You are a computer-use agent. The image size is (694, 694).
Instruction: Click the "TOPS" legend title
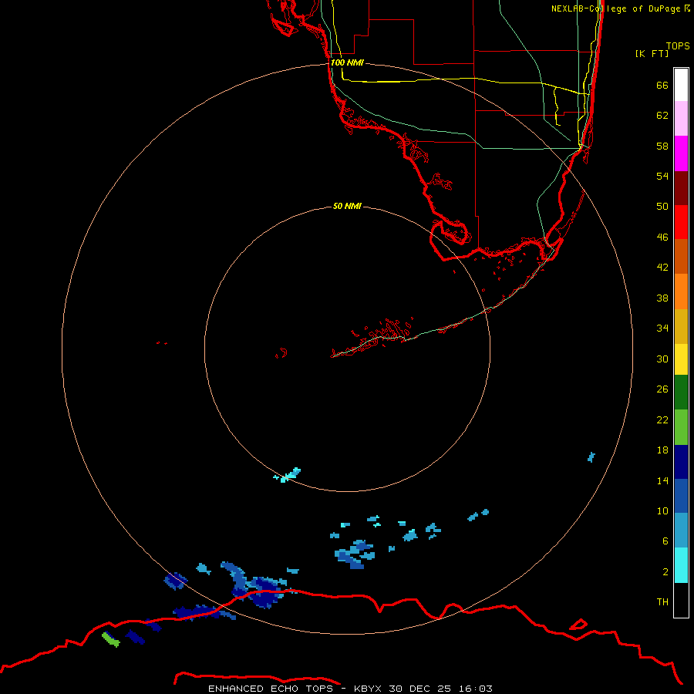tap(678, 45)
